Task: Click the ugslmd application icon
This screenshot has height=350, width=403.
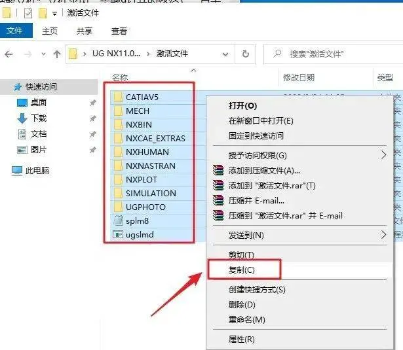Action: [118, 234]
